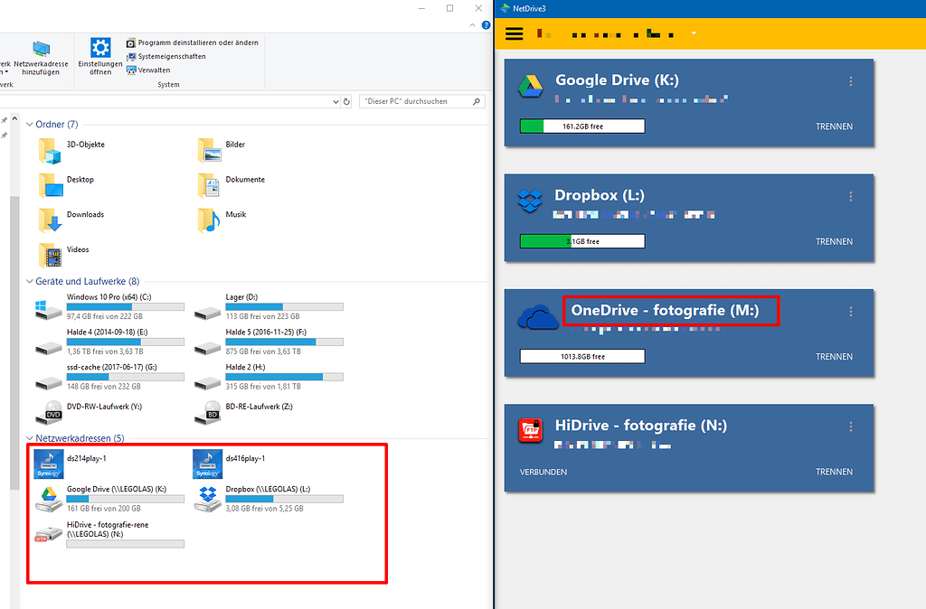Click Netzwerkadresse hinzufügen in the ribbon
The height and width of the screenshot is (609, 926).
[41, 58]
